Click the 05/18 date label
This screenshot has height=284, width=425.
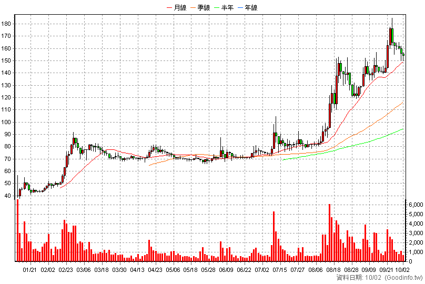coord(190,270)
